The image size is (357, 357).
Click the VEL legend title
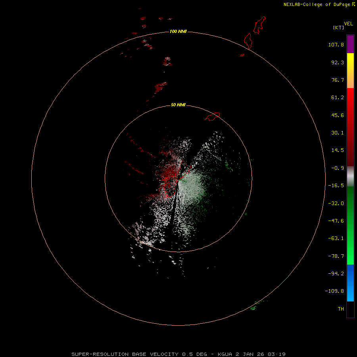click(348, 24)
